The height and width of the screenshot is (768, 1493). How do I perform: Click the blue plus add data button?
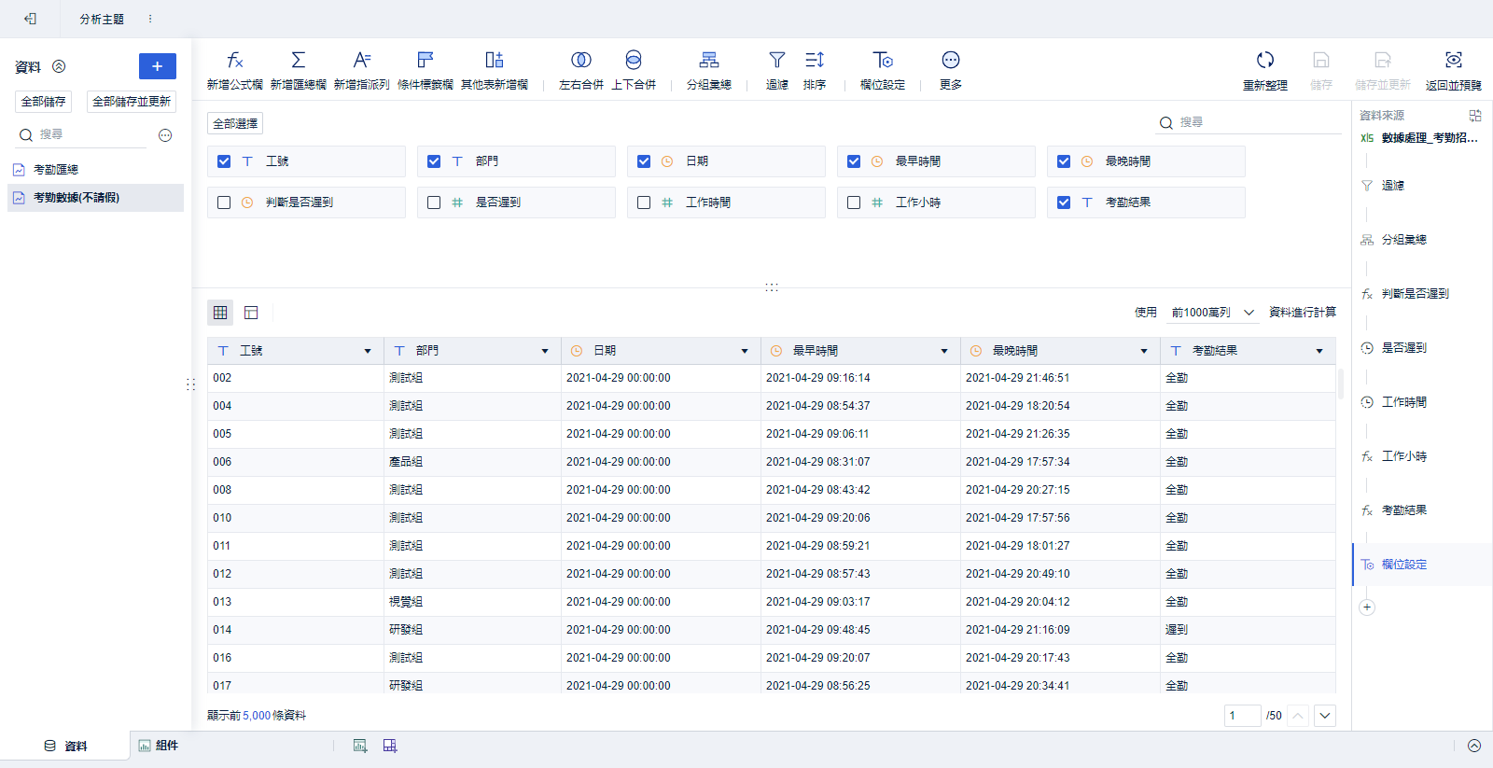157,66
